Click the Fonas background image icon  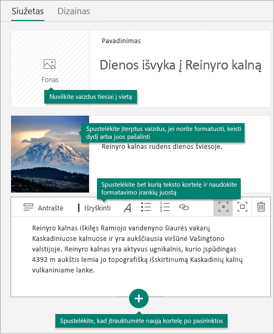(50, 64)
